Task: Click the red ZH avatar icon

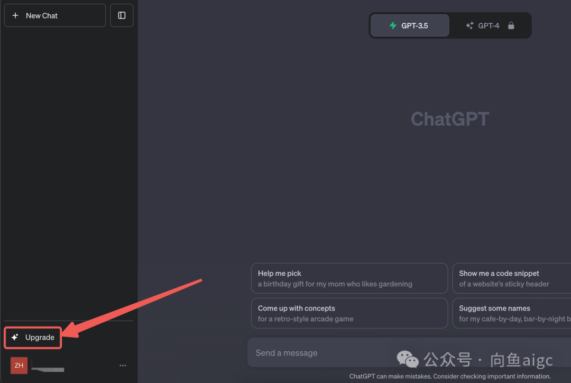Action: point(19,366)
